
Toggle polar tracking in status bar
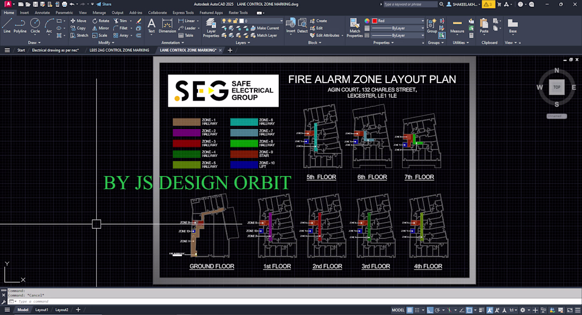coord(438,310)
